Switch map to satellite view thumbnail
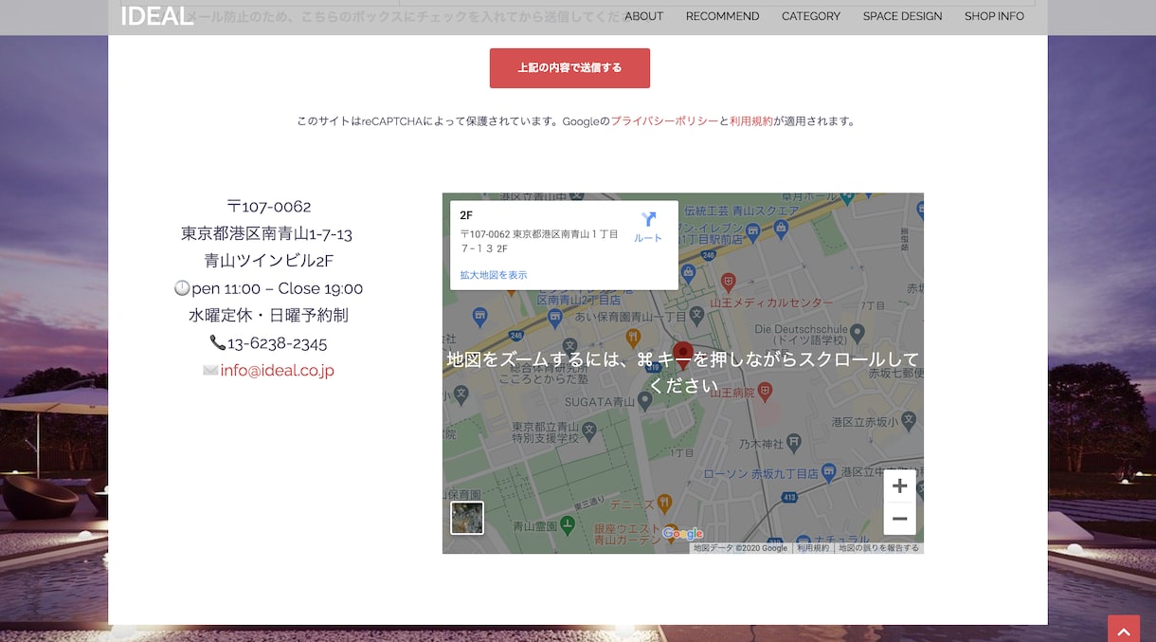This screenshot has height=642, width=1156. pyautogui.click(x=467, y=518)
